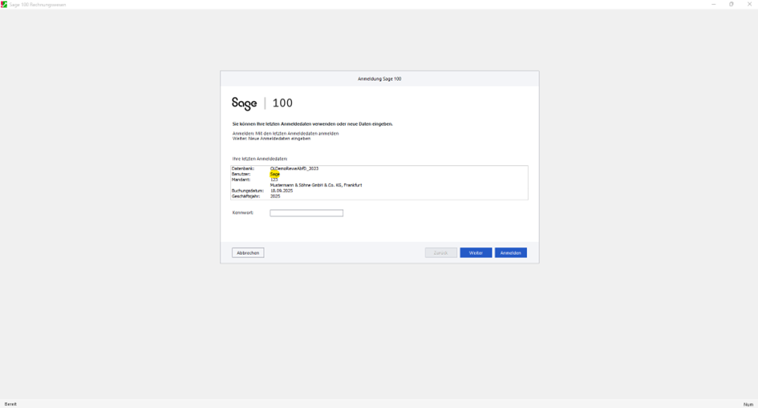Cancel login with the Abbrechen button
758x408 pixels.
coord(248,252)
